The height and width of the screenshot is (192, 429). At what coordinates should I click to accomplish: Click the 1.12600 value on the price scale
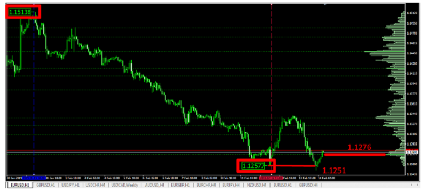(412, 164)
